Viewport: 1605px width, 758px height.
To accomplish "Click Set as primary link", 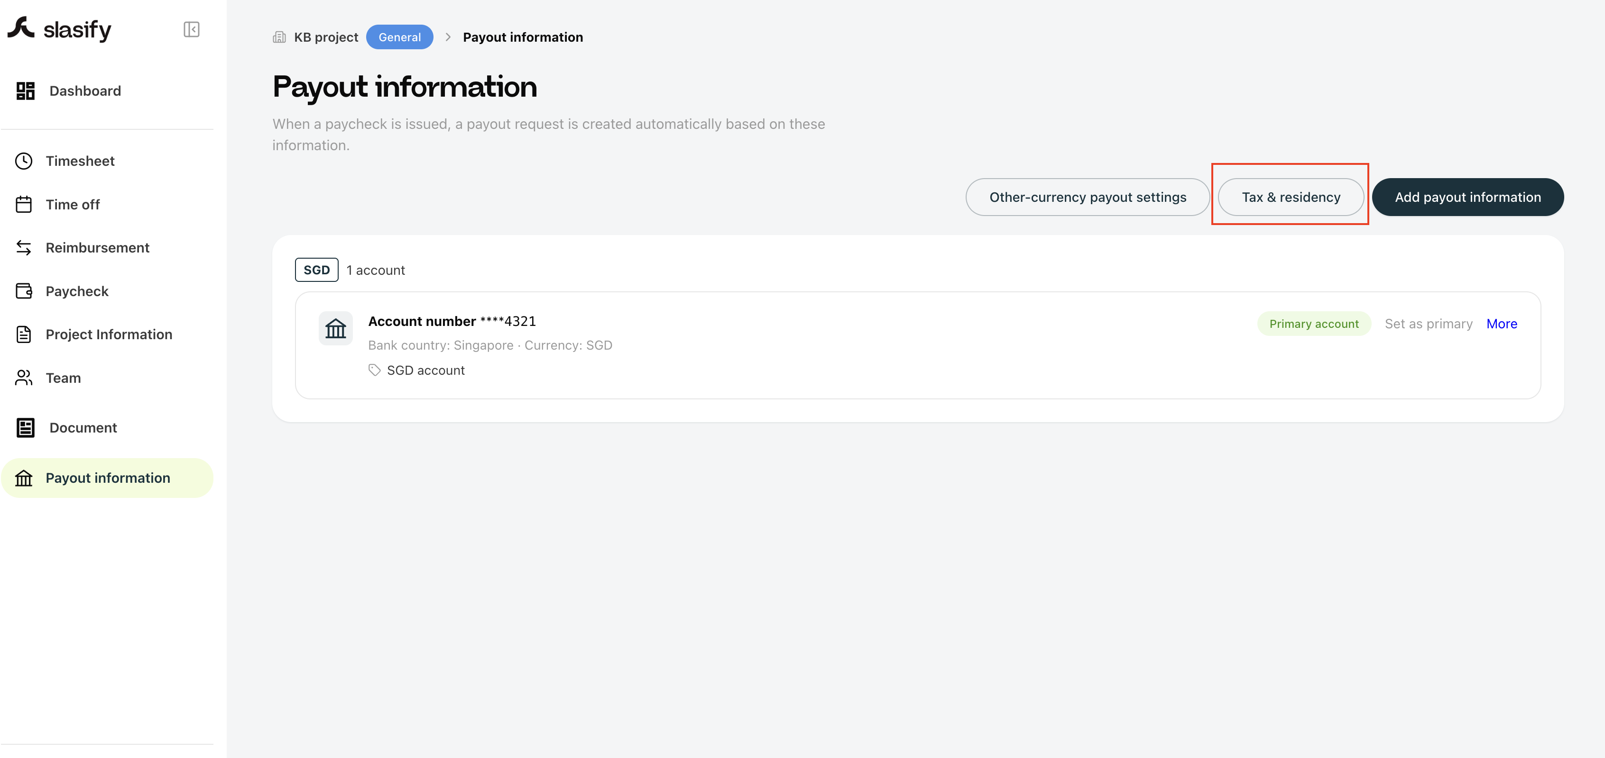I will [1428, 324].
